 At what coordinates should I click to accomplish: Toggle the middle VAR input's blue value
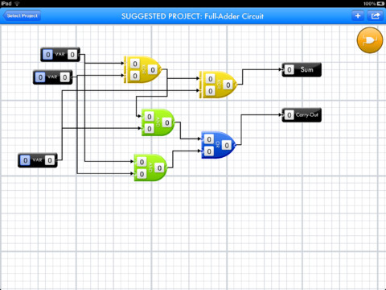tap(40, 77)
